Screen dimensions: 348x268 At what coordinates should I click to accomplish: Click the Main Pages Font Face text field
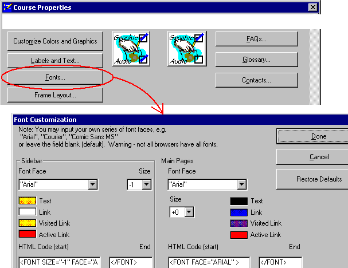point(203,184)
